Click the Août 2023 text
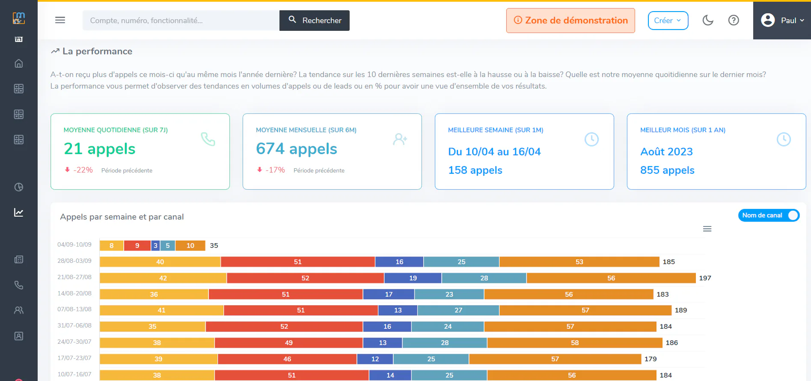This screenshot has width=811, height=381. point(666,152)
